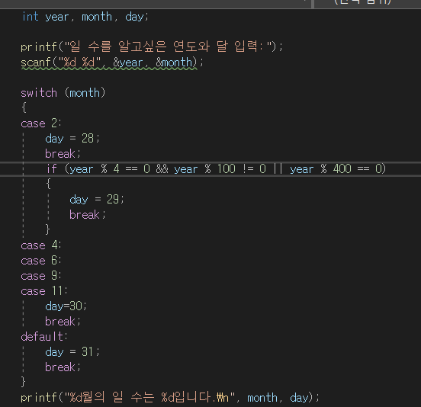Screen dimensions: 421x407
Task: Click the 'case 4:' label
Action: [41, 245]
